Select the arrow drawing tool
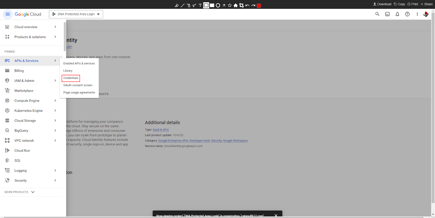435x218 pixels. (x=224, y=5)
